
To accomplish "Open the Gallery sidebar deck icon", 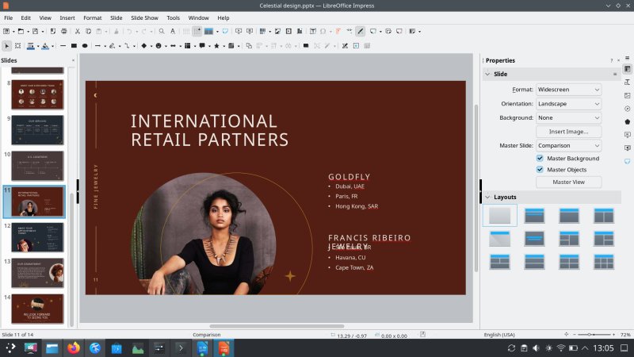I will (x=628, y=95).
